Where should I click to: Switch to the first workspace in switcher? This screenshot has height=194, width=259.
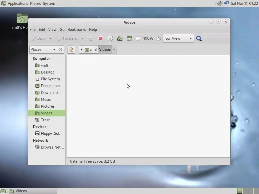pos(240,191)
